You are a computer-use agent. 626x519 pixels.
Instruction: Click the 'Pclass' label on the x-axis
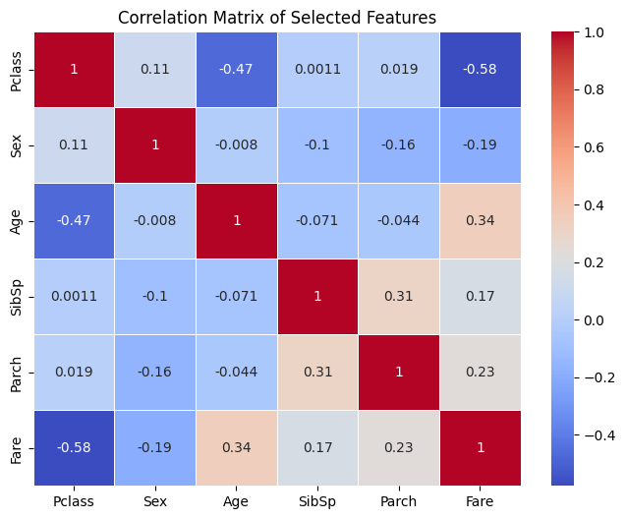(75, 501)
